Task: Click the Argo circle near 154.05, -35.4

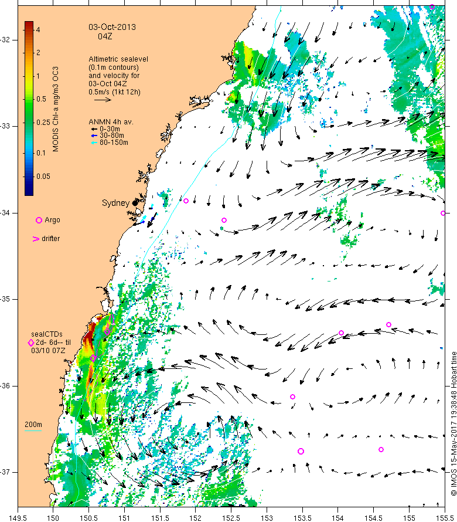Action: click(x=341, y=333)
